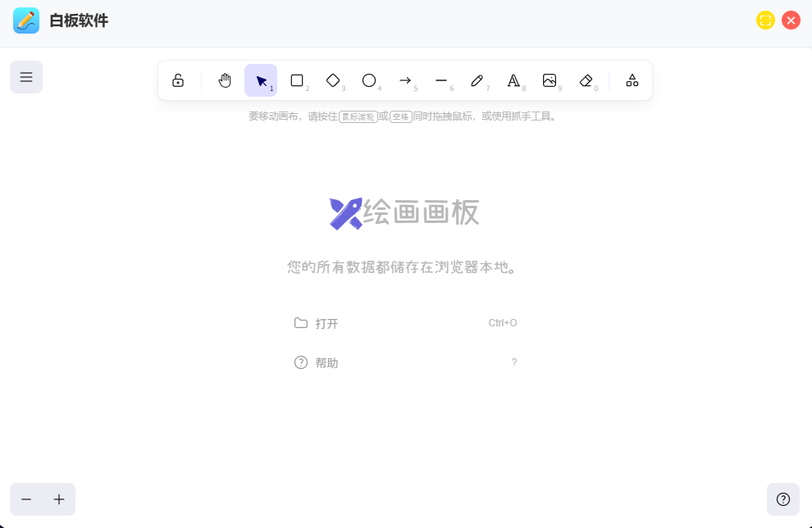Expand the more shapes tools menu
The image size is (812, 528).
tap(632, 80)
